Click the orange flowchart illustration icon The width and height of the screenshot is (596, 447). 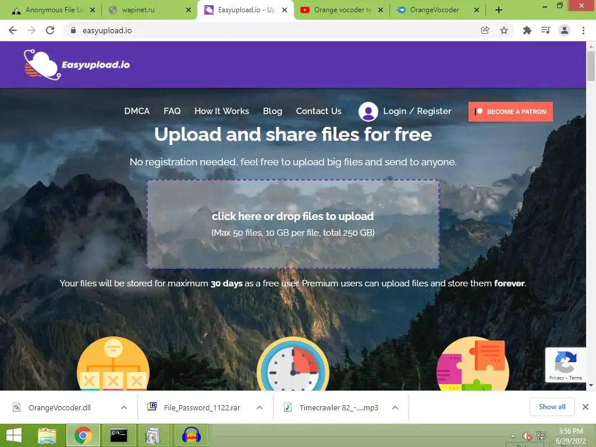pos(113,364)
